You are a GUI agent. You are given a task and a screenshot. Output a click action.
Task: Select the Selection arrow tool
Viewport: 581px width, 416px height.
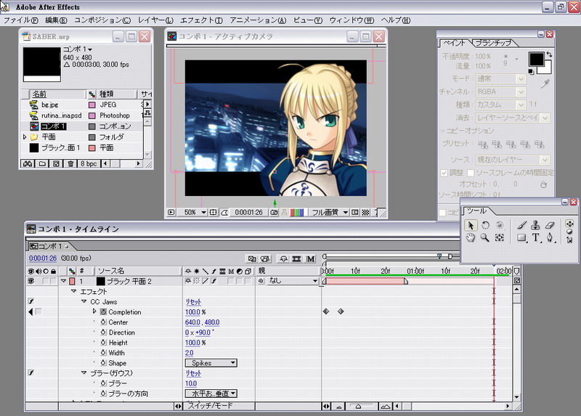point(471,225)
